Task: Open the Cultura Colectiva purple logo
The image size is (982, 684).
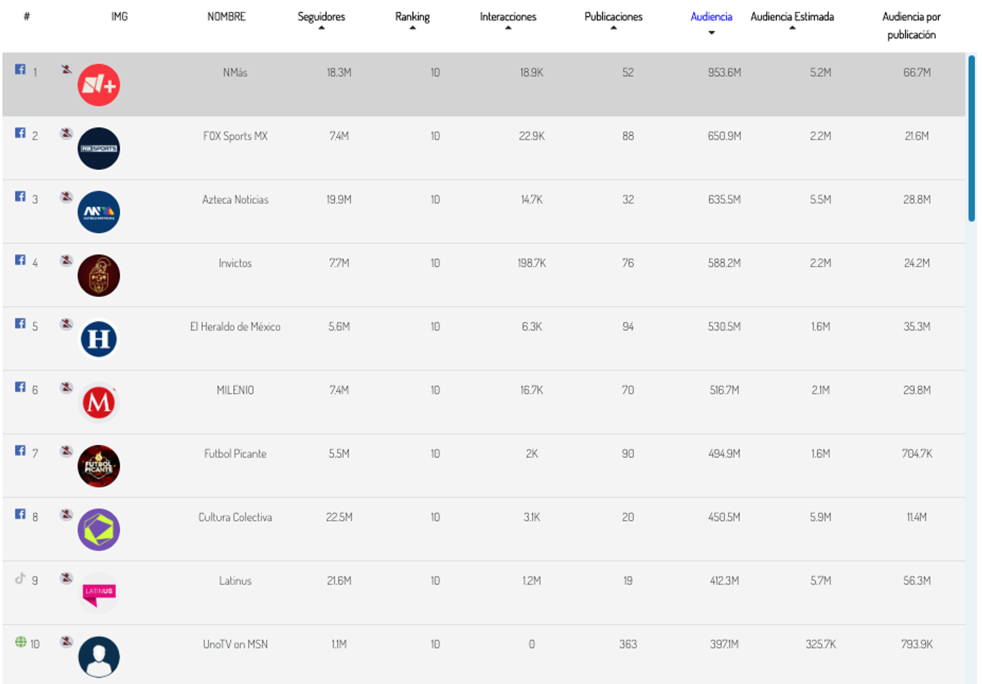Action: click(x=99, y=529)
